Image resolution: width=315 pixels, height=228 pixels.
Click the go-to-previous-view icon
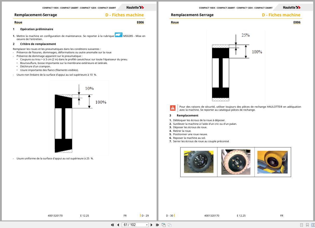pos(164,225)
